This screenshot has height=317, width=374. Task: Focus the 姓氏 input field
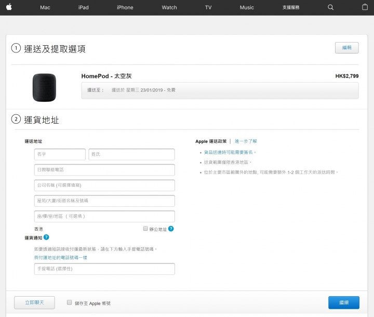point(131,154)
